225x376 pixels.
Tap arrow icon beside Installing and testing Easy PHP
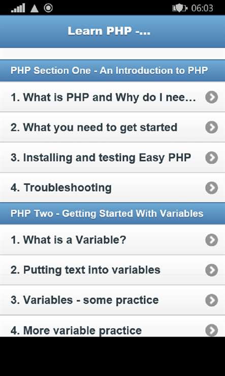point(212,157)
